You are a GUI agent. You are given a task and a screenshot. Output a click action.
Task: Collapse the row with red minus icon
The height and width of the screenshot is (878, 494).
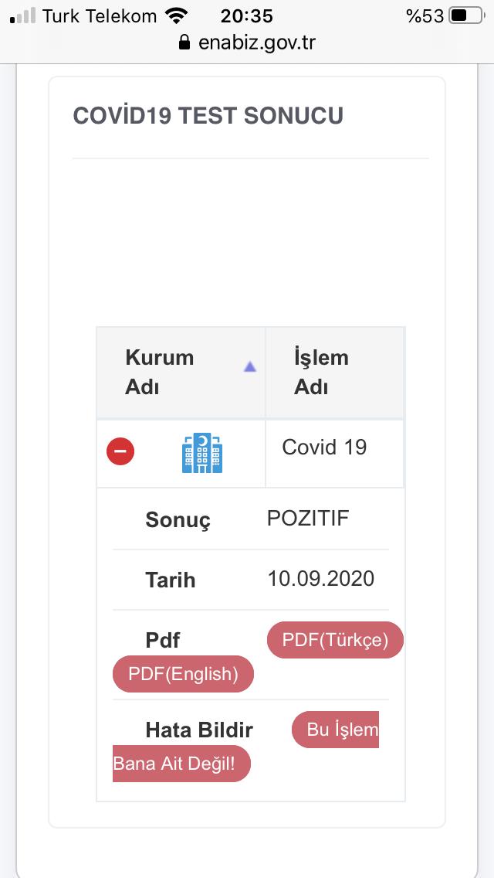(x=120, y=451)
